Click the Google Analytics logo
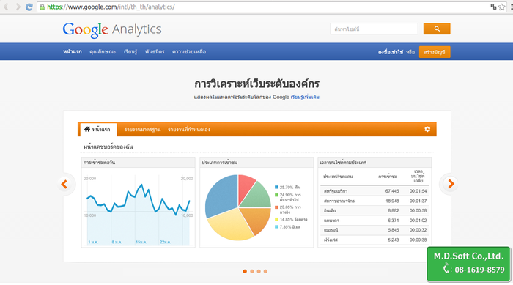This screenshot has height=285, width=513. pyautogui.click(x=112, y=30)
